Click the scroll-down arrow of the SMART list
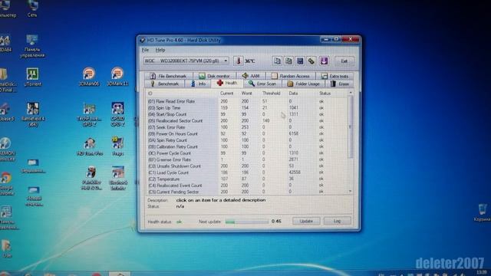 point(351,191)
